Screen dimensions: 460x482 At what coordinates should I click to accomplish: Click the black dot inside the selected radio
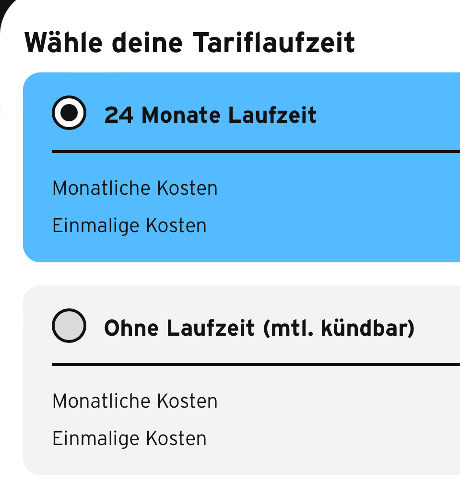coord(69,113)
